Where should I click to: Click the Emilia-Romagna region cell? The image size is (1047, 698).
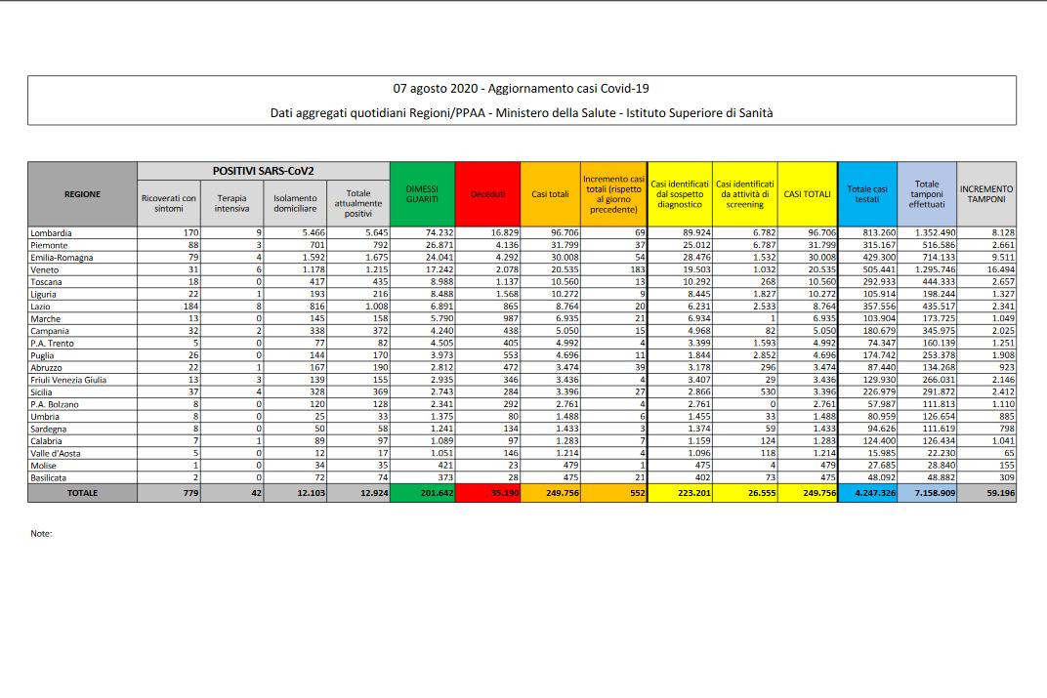[62, 258]
